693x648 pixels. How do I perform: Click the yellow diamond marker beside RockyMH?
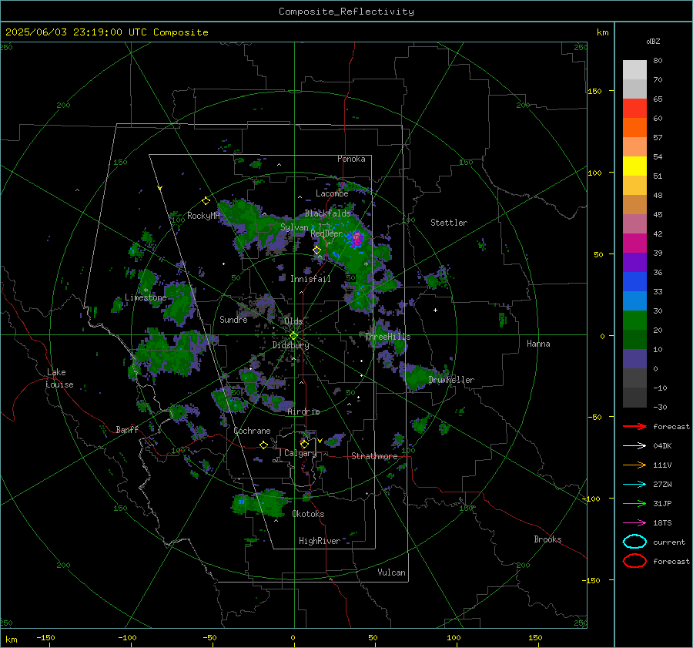tap(206, 201)
